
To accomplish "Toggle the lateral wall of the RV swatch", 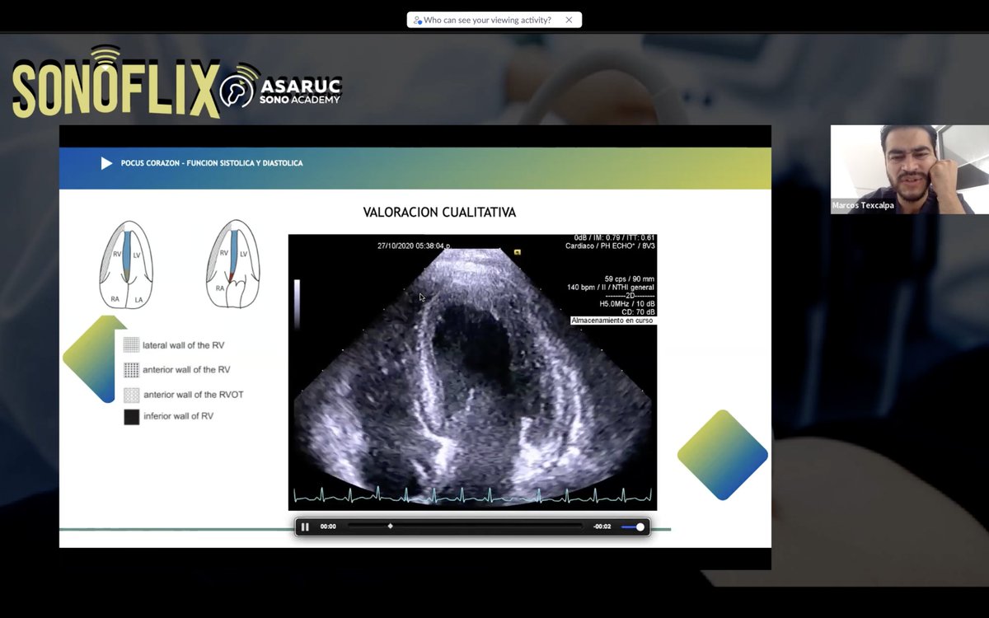I will click(130, 344).
